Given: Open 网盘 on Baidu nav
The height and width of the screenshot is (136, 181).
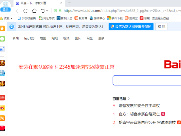Looking at the screenshot, I should tap(90, 38).
